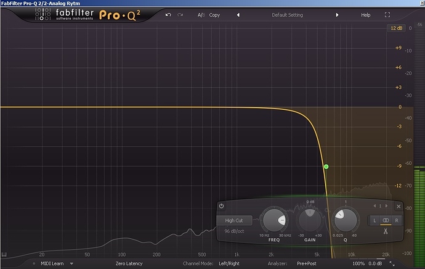Screen dimensions: 425x269
Task: Select next band arrow in band panel
Action: tap(387, 206)
